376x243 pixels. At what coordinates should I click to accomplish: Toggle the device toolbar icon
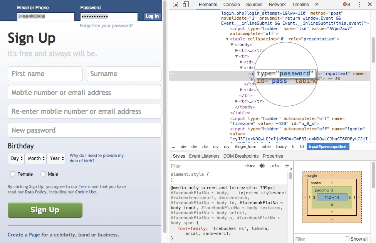(186, 5)
